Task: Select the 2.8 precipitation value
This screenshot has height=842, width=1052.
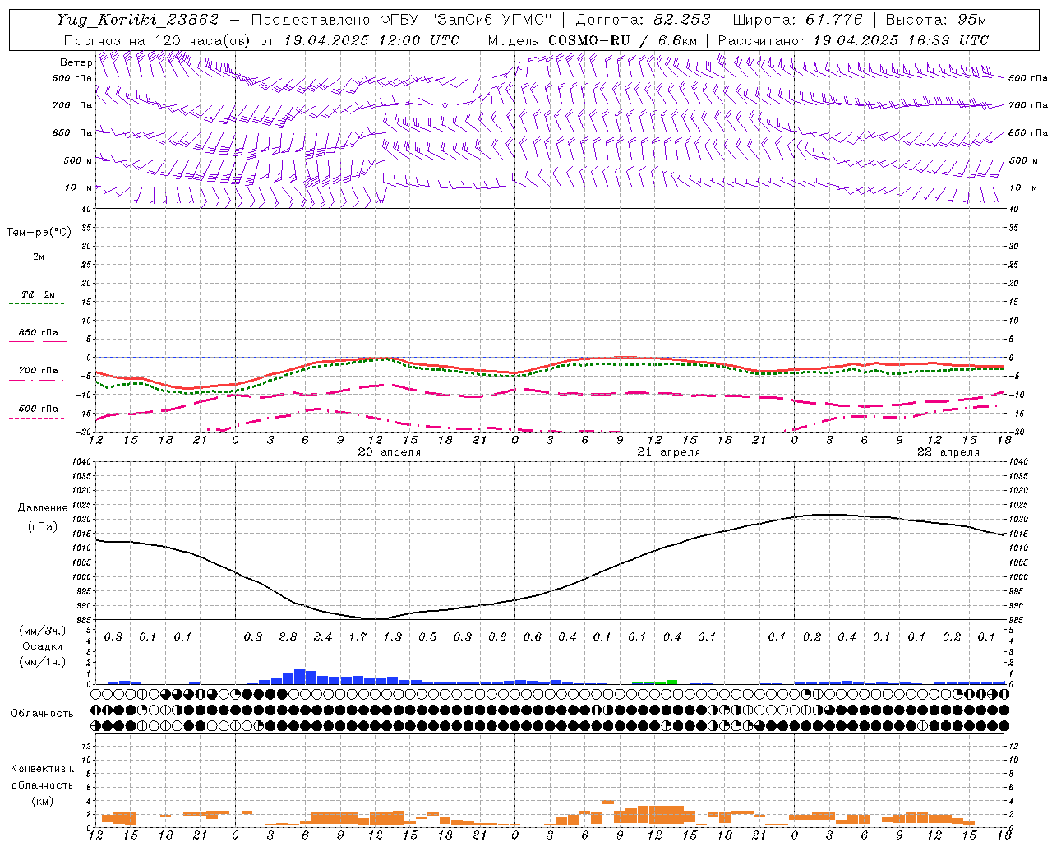Action: [x=288, y=637]
